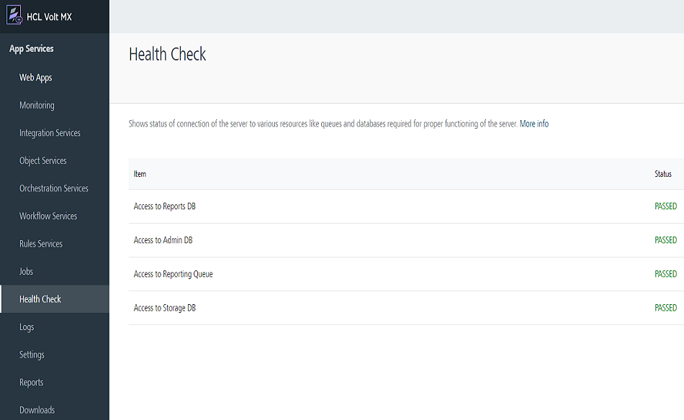
Task: Navigate to Object Services
Action: point(43,160)
